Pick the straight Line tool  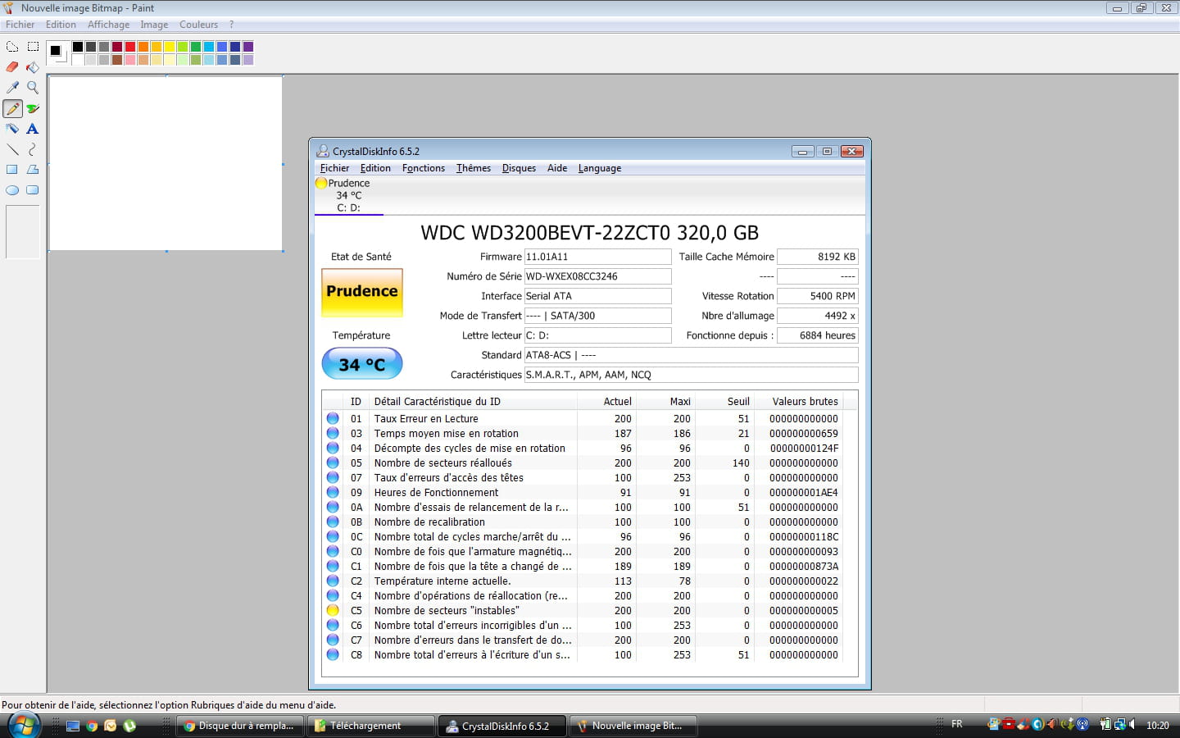[12, 149]
